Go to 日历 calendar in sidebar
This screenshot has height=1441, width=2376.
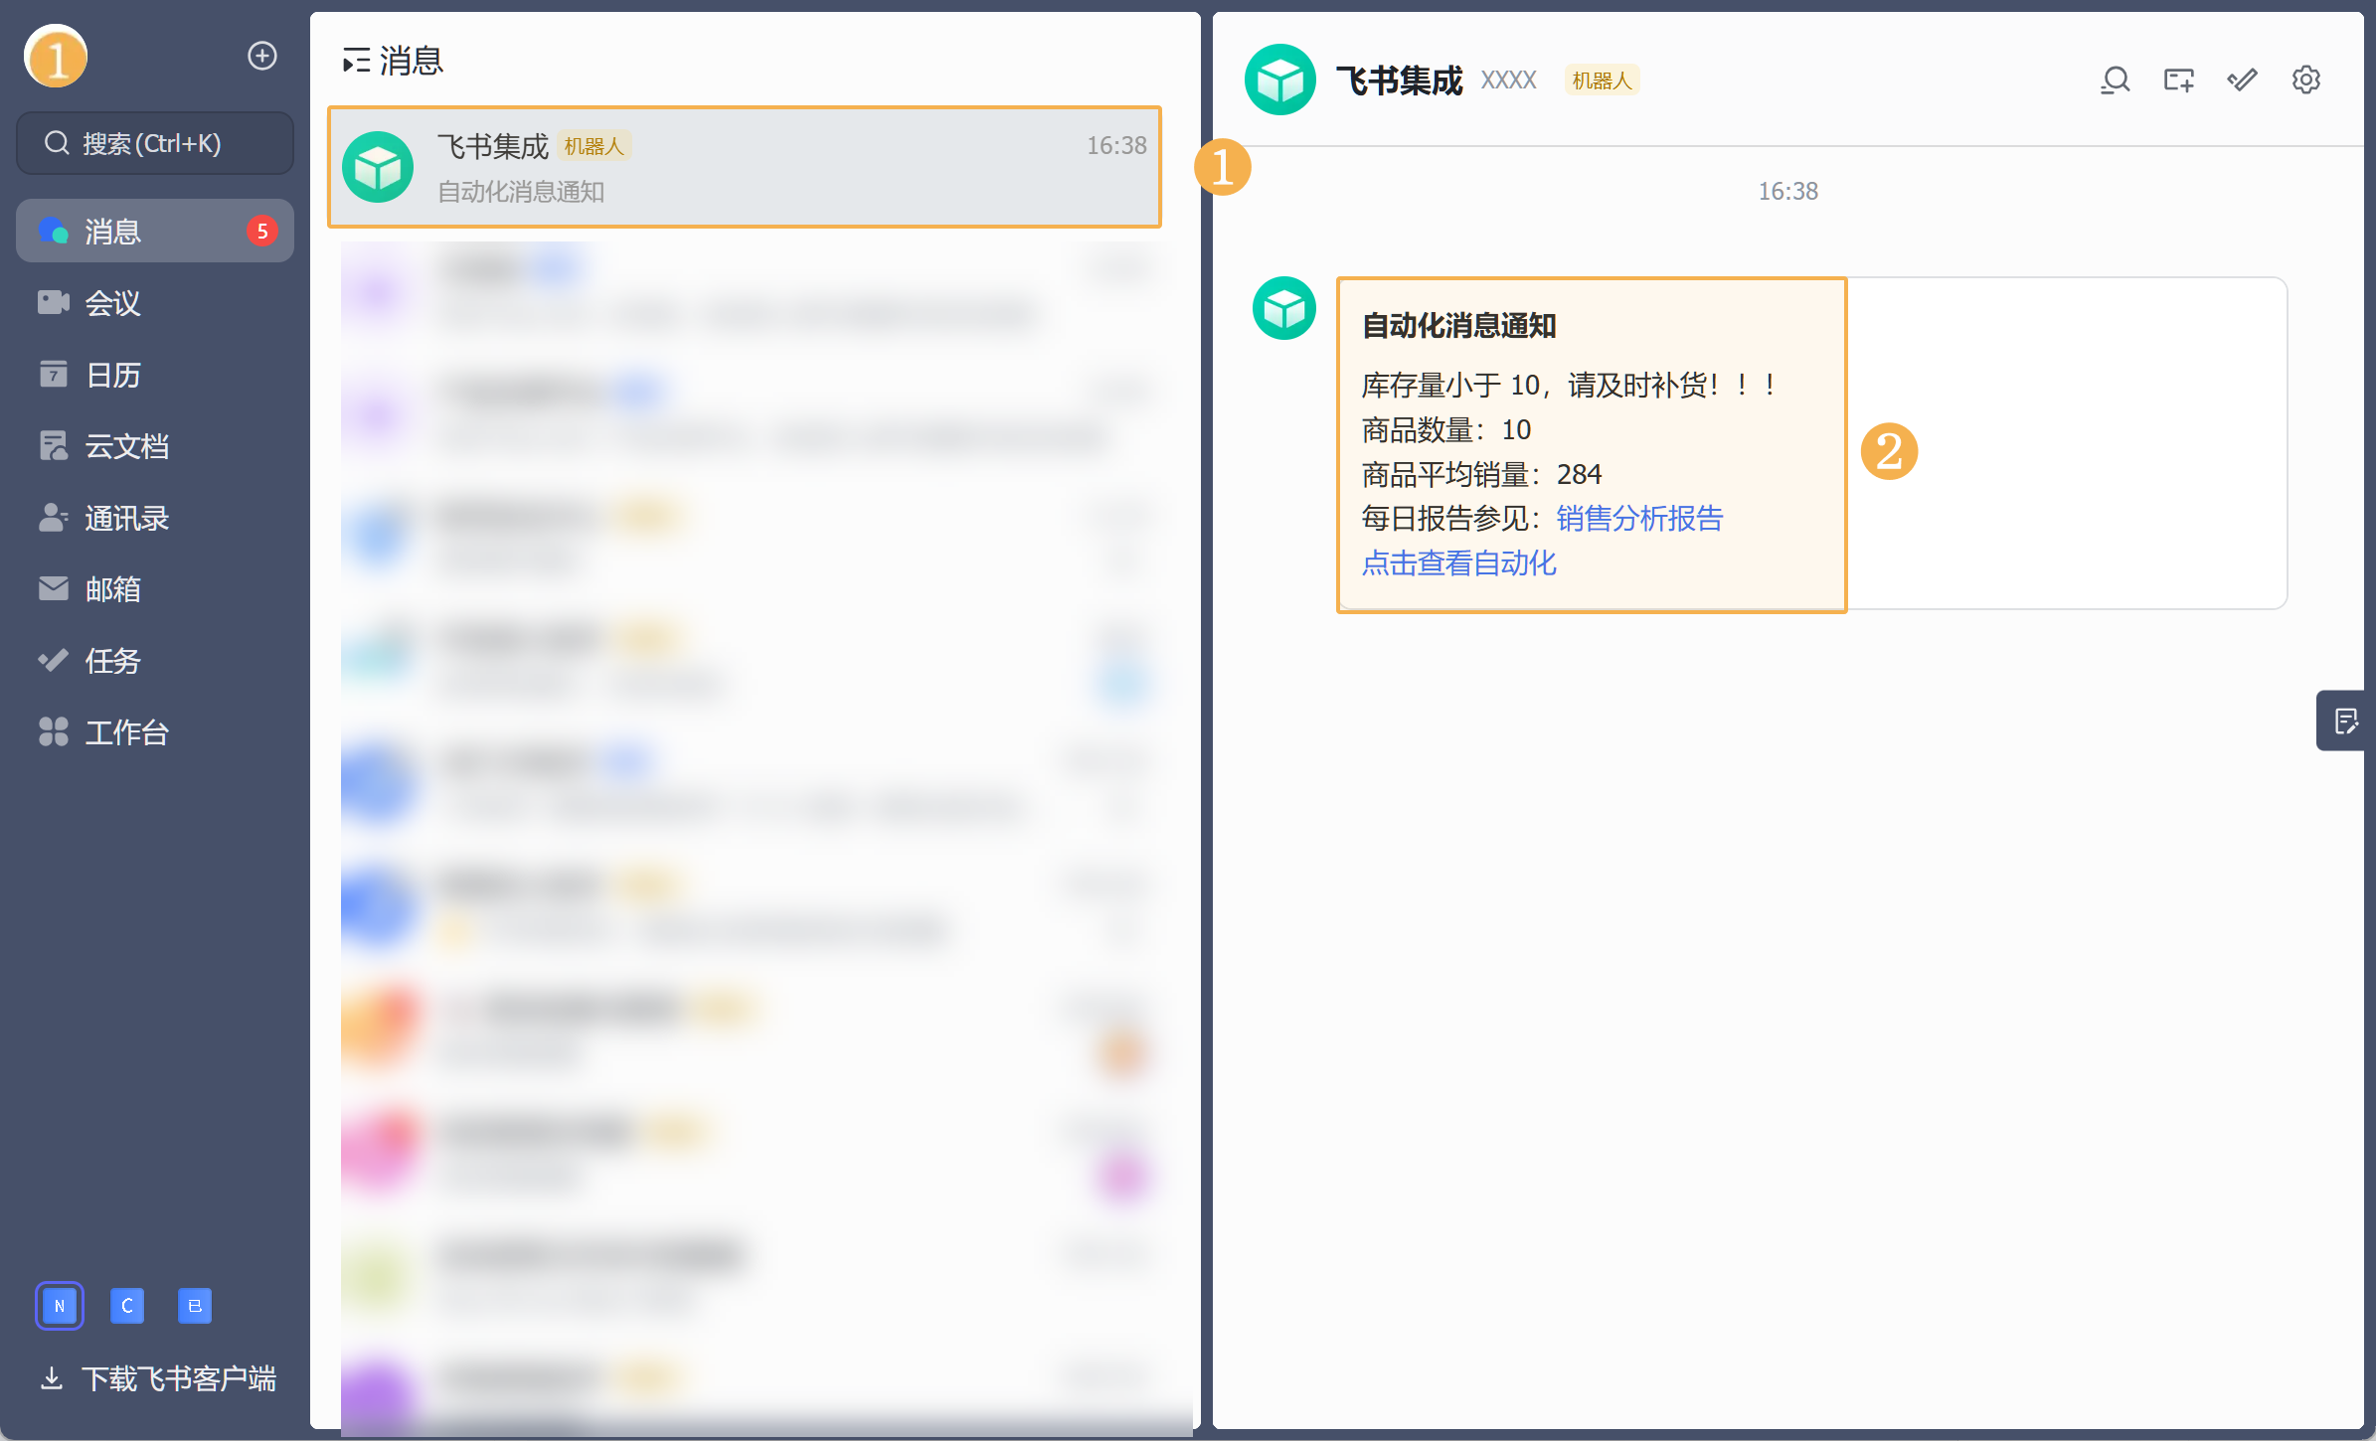click(111, 375)
